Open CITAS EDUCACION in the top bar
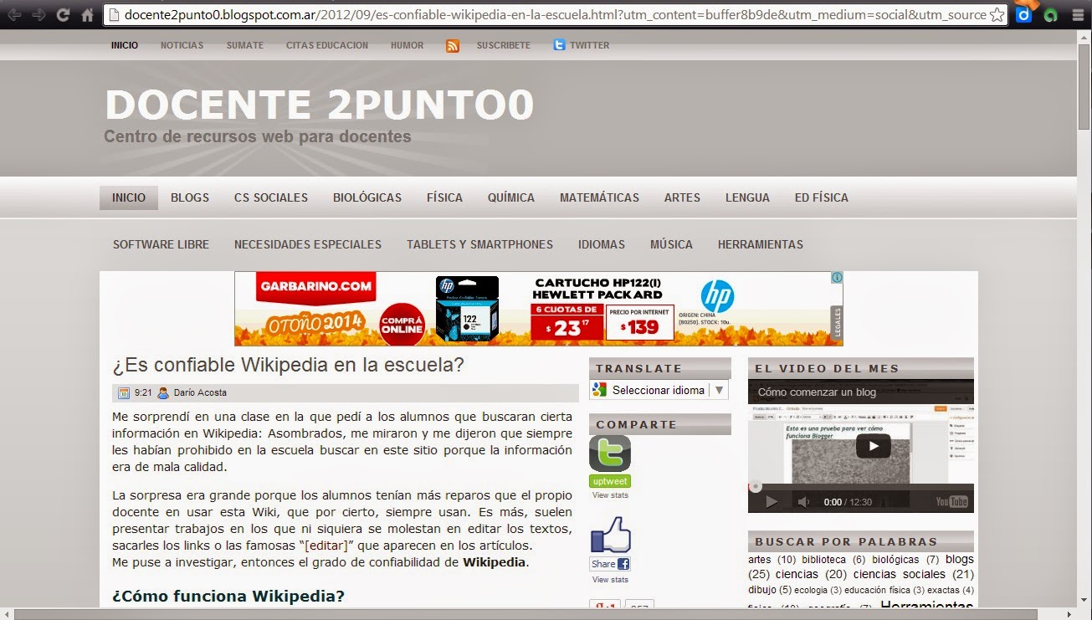Image resolution: width=1092 pixels, height=620 pixels. (327, 45)
